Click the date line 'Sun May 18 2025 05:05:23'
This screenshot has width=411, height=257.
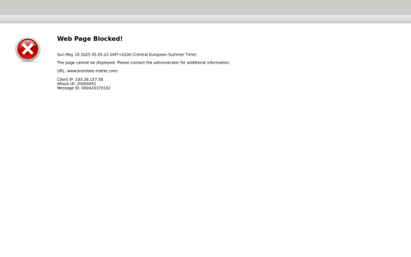click(x=127, y=55)
